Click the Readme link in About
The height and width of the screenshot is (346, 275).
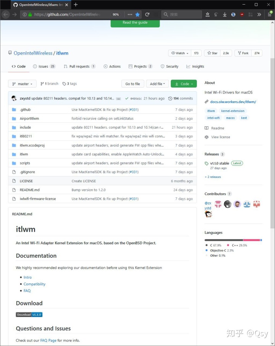click(x=218, y=128)
